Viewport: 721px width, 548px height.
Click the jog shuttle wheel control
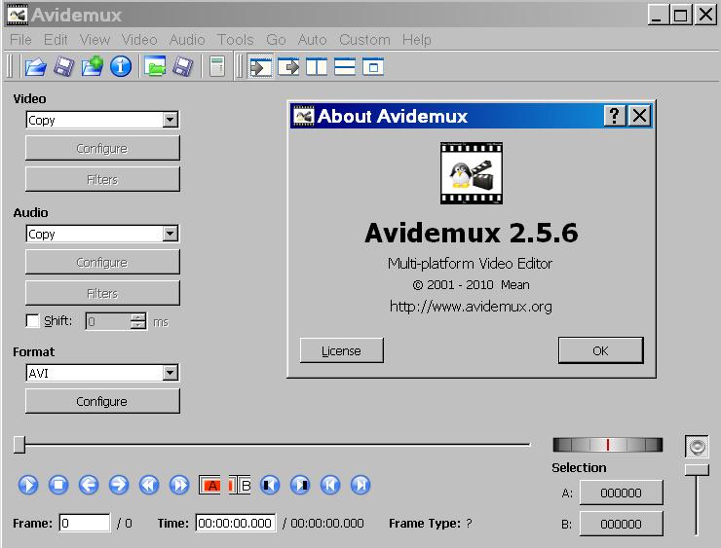click(x=607, y=445)
